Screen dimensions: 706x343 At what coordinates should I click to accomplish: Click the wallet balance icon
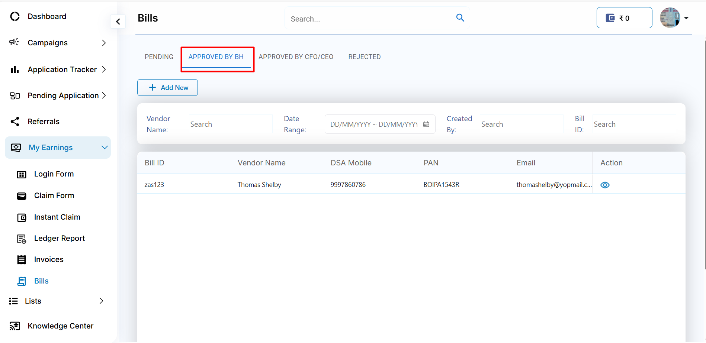[x=610, y=18]
